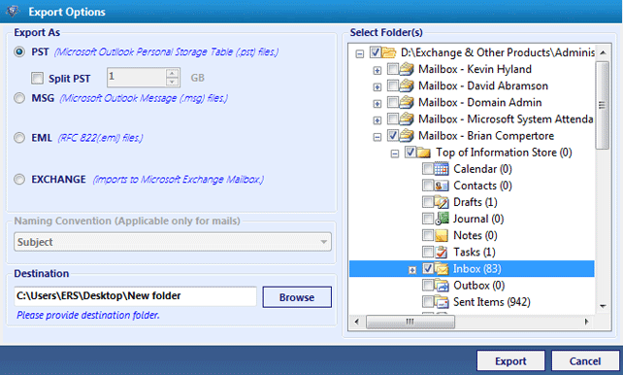Click the Notes folder icon
Screen dimensions: 623x375
coord(442,236)
